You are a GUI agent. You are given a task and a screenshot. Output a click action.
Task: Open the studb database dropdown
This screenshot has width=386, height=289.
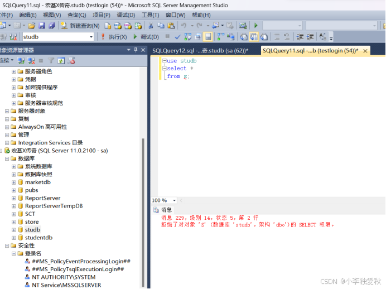[x=91, y=37]
